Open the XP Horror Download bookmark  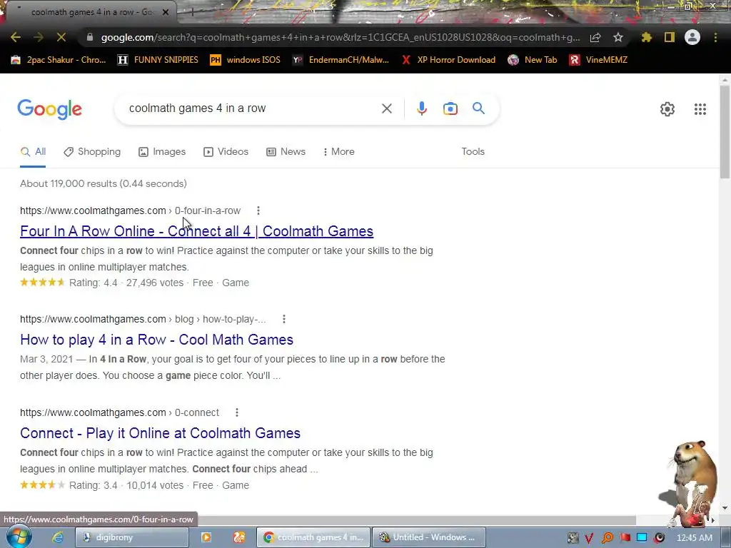pos(448,60)
